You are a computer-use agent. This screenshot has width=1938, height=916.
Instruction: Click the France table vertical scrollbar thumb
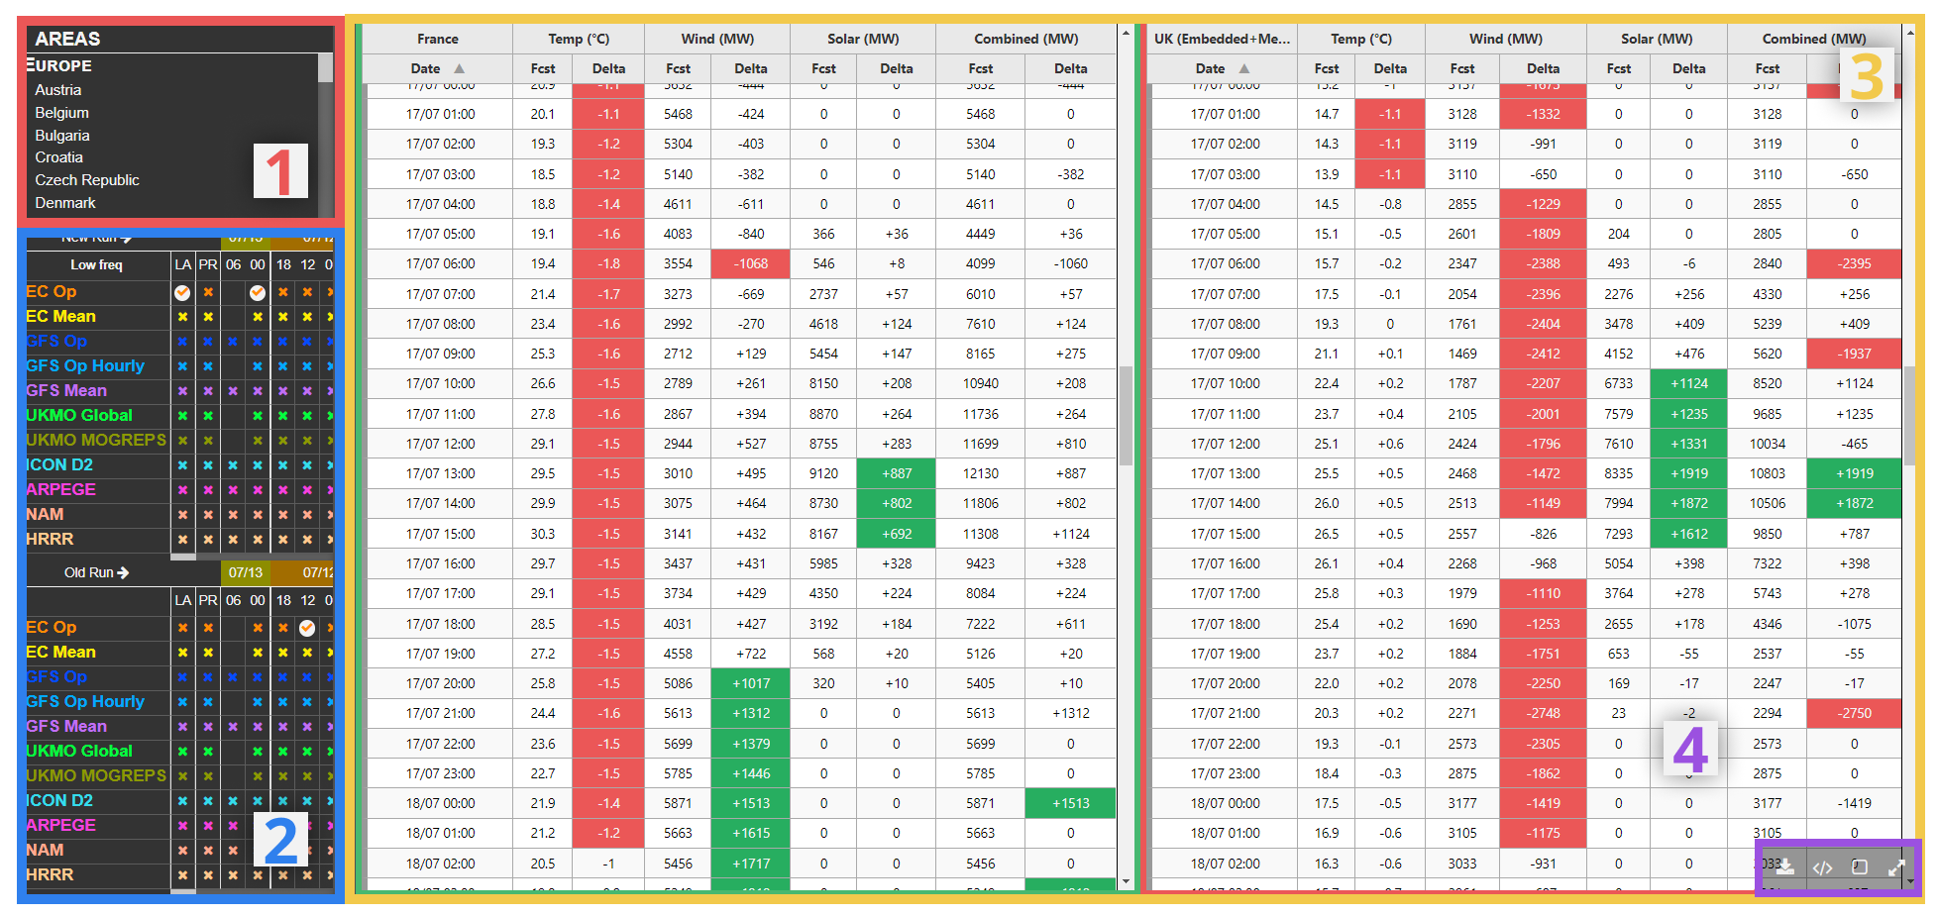1126,416
